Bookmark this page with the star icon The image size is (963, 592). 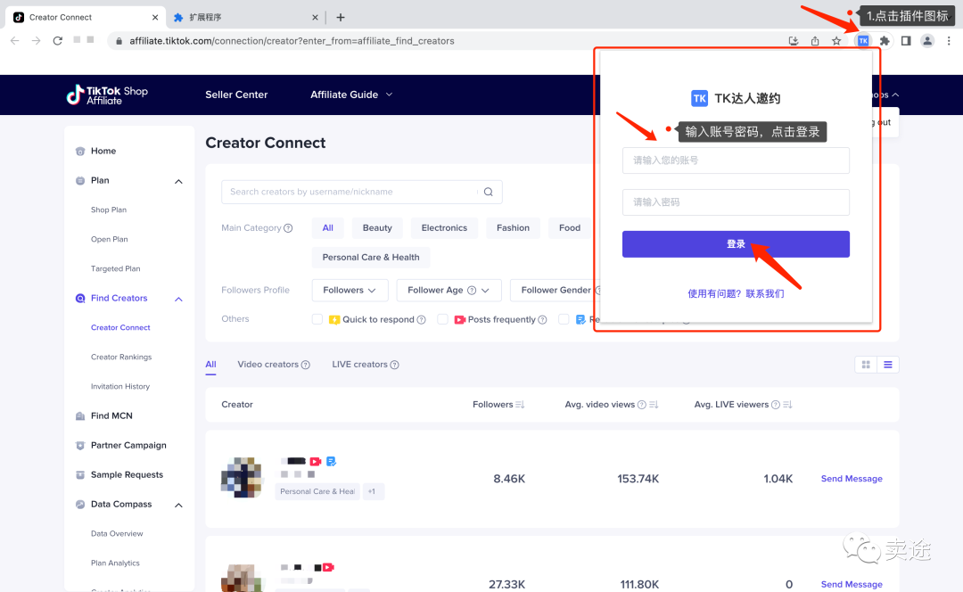[836, 40]
